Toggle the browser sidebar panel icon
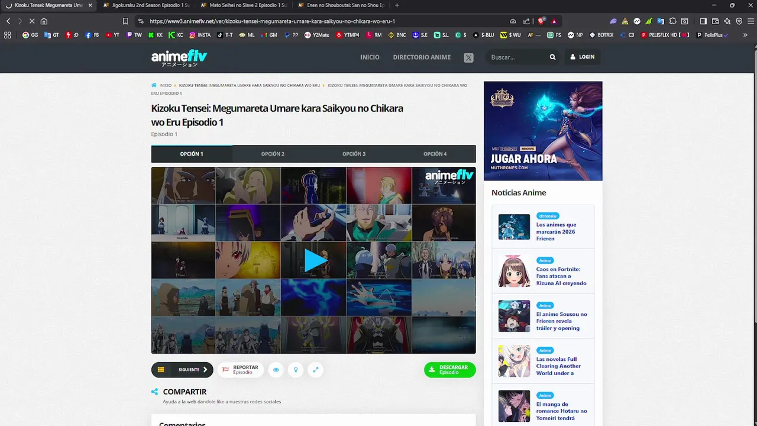 703,21
